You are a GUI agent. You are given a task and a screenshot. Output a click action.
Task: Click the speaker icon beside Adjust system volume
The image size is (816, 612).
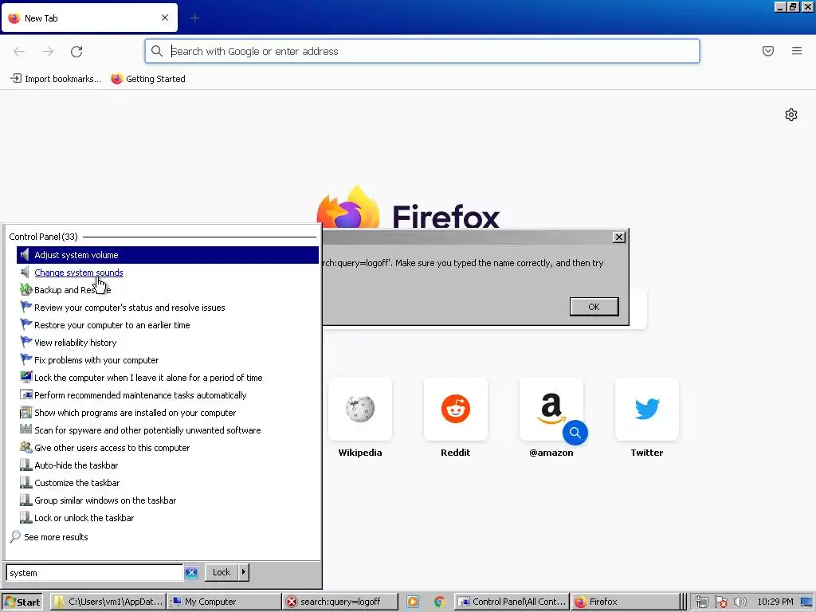(25, 255)
